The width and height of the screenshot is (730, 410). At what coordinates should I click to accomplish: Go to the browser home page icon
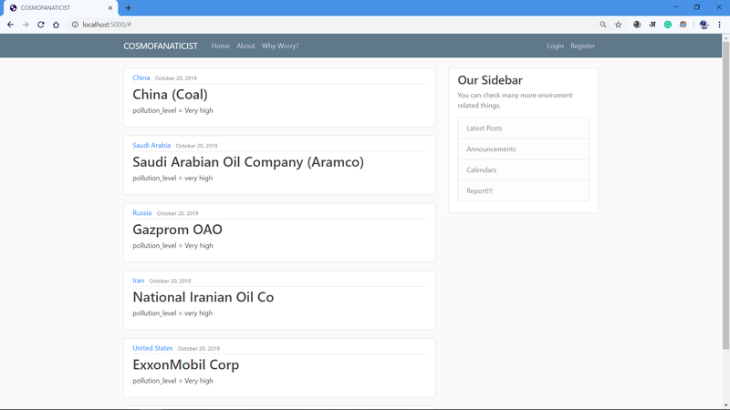[x=56, y=25]
